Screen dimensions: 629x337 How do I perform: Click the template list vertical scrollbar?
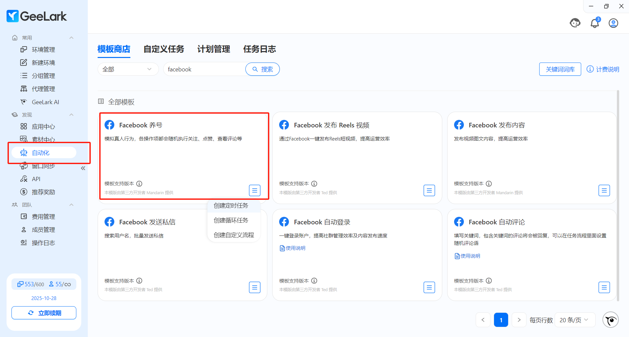(618, 196)
